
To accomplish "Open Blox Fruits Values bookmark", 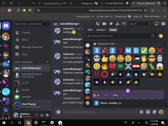I will (x=155, y=16).
